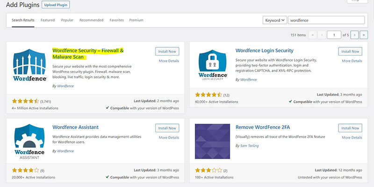Image resolution: width=374 pixels, height=187 pixels.
Task: Click the Upload Plugin button
Action: 56,5
